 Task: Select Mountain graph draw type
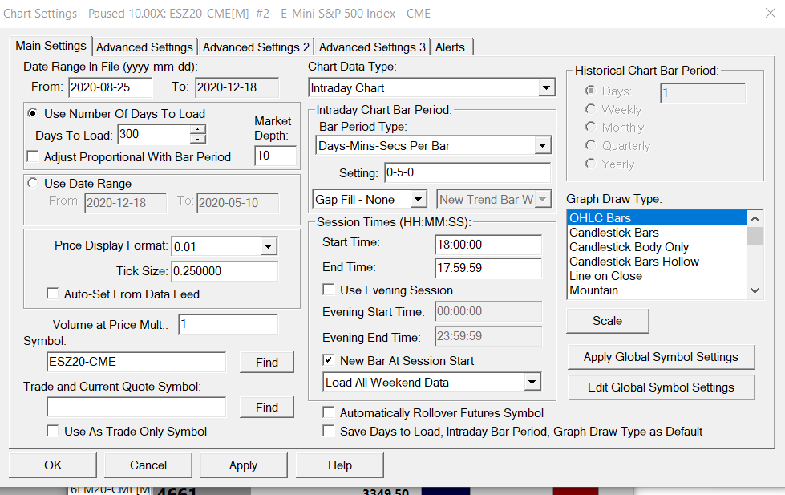[657, 290]
